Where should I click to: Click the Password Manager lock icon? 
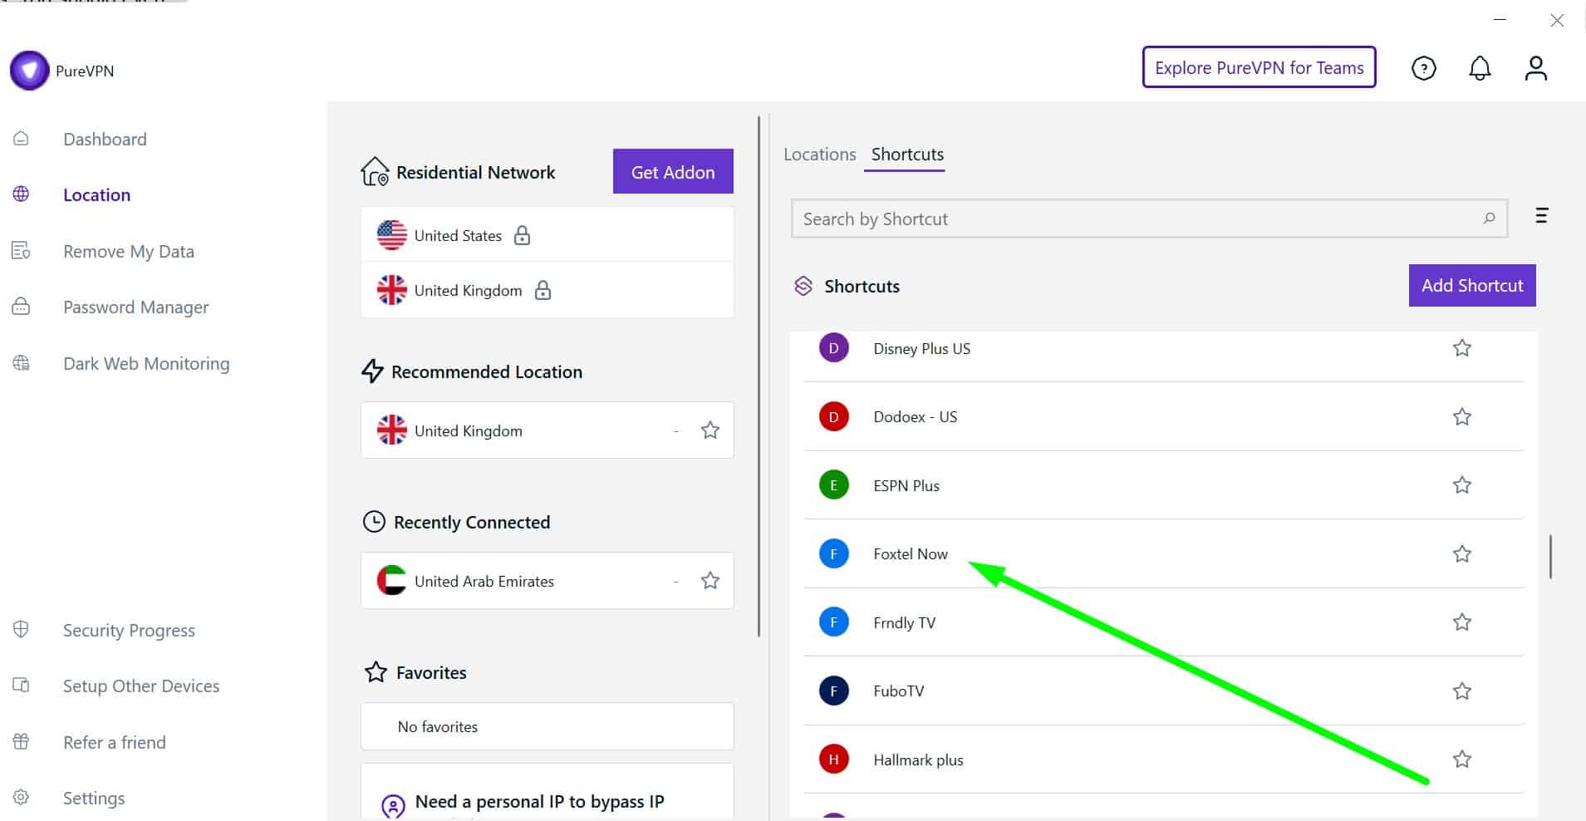click(x=21, y=307)
